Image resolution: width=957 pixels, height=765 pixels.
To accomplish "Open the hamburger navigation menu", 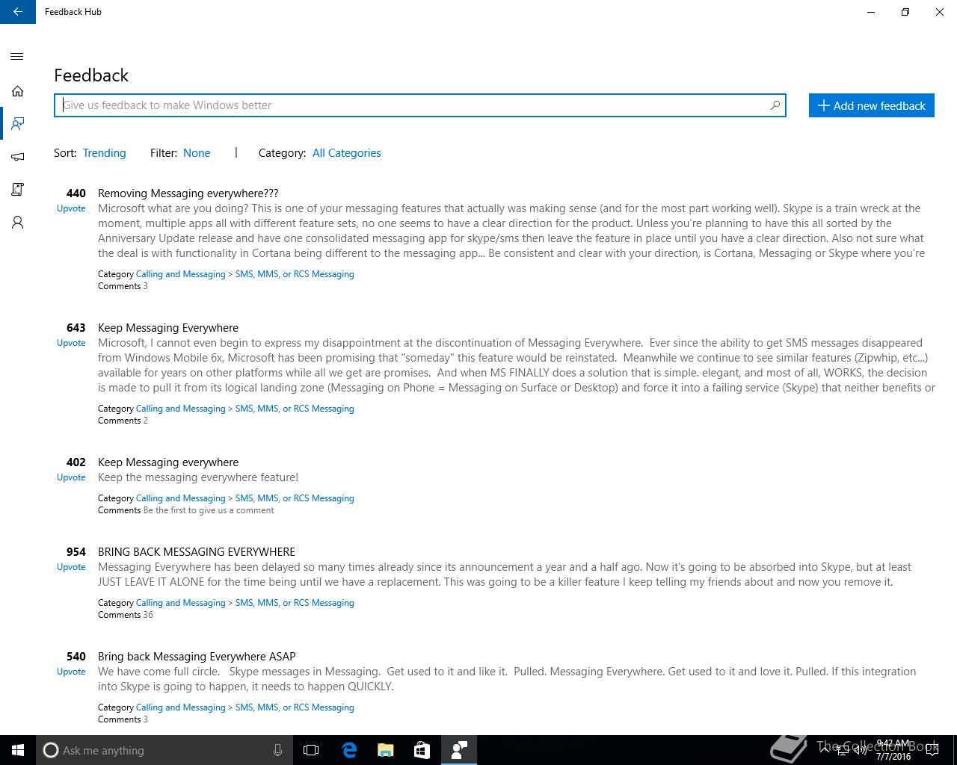I will click(17, 57).
